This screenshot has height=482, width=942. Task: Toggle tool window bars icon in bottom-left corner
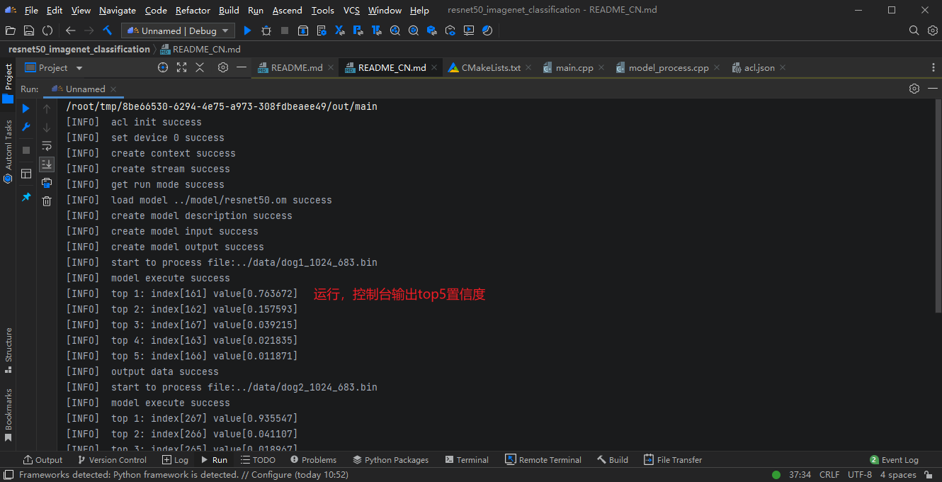(x=8, y=475)
